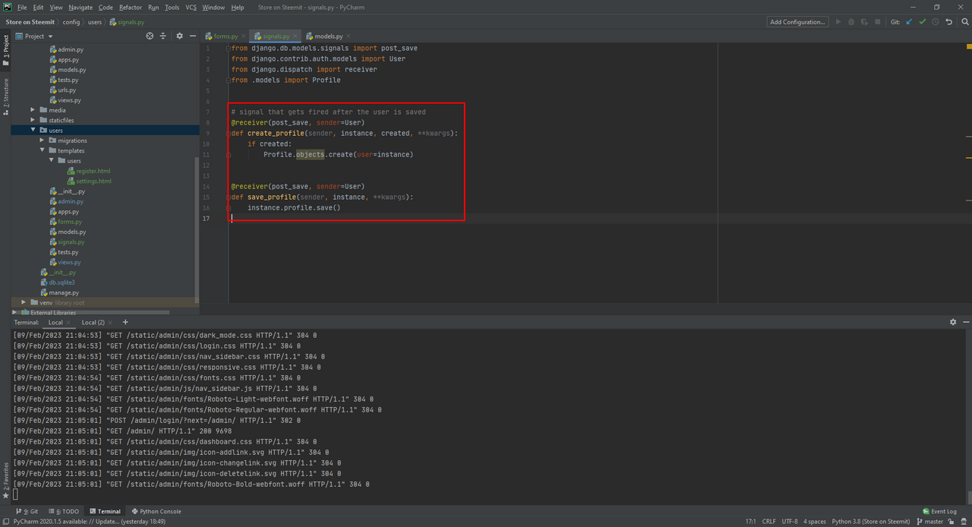Open the Refactor menu
The height and width of the screenshot is (527, 972).
pyautogui.click(x=130, y=7)
